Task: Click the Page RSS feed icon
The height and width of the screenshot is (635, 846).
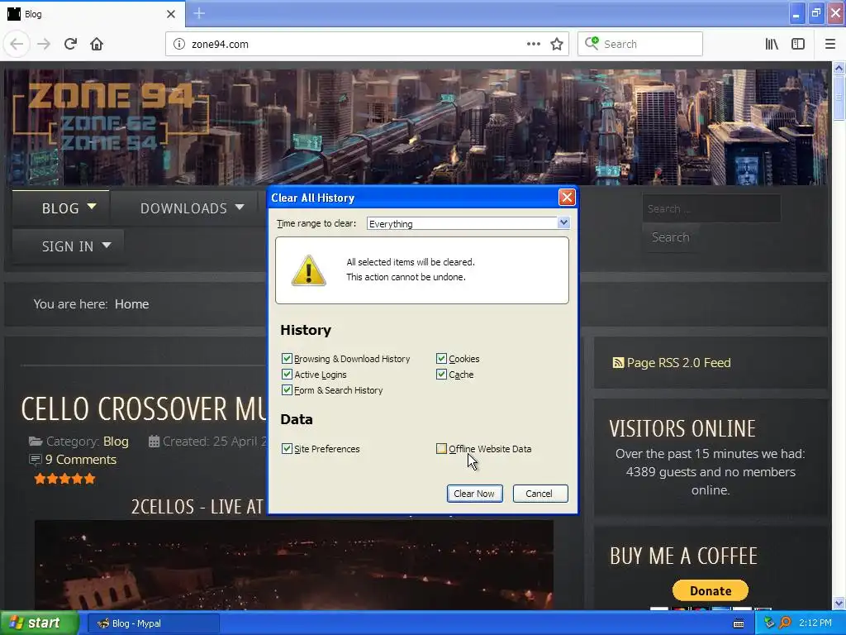Action: 618,363
